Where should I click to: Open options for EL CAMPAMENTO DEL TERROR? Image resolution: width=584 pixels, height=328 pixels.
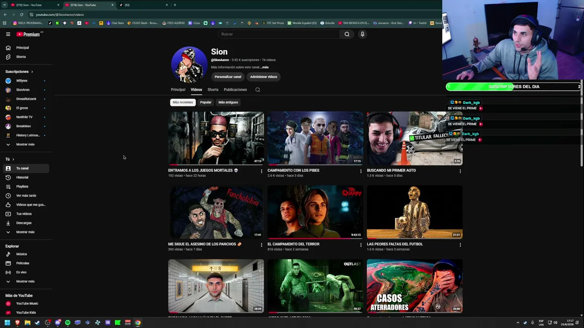click(361, 245)
